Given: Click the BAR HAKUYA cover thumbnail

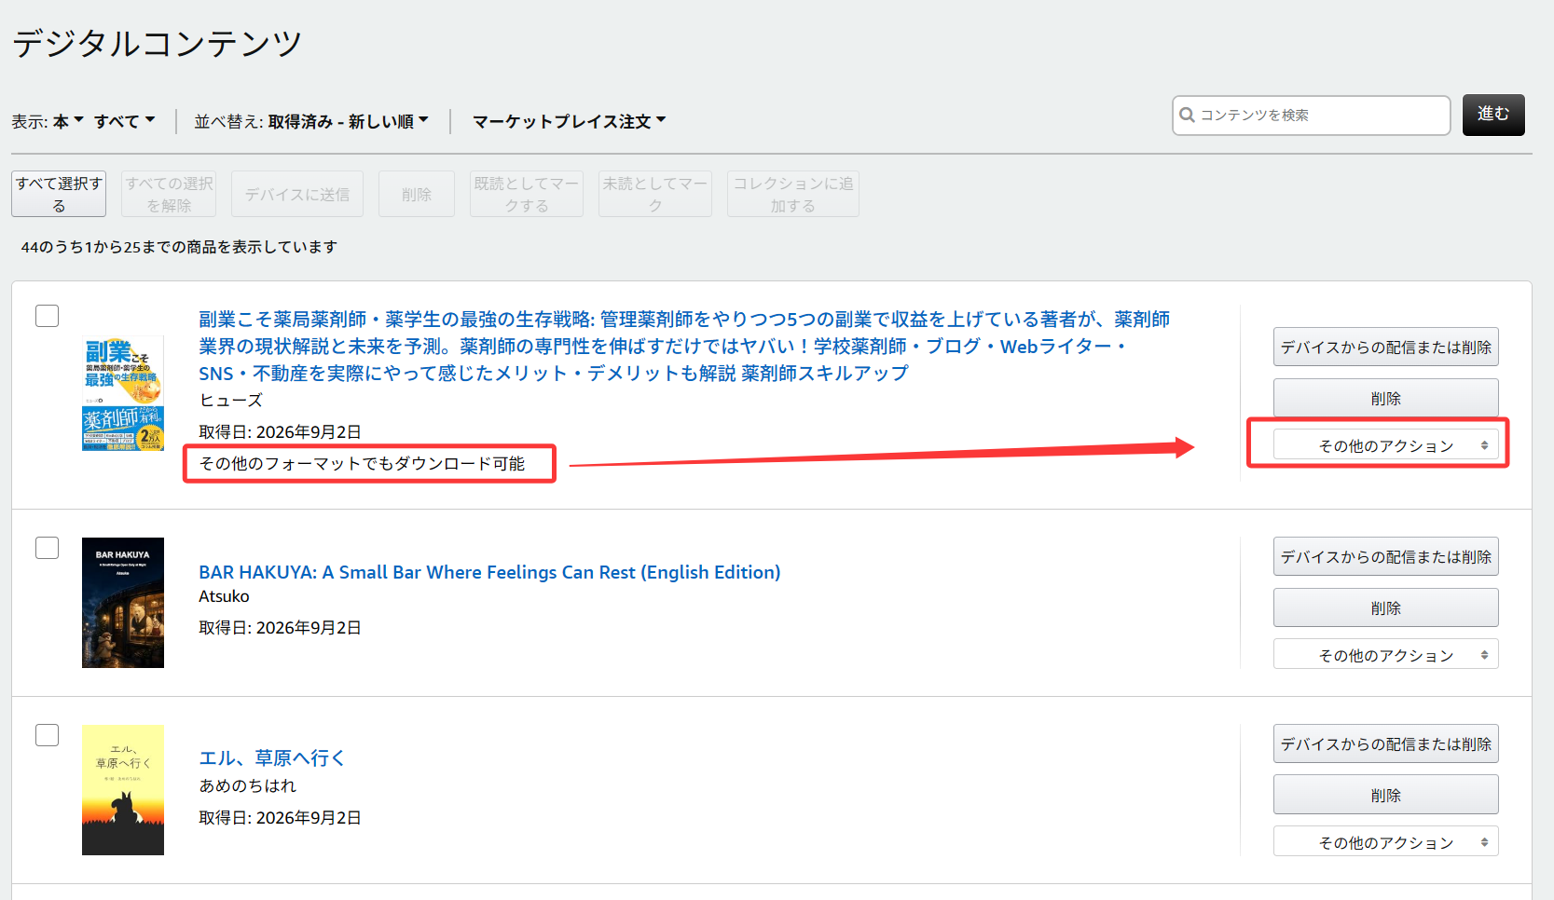Looking at the screenshot, I should tap(123, 603).
